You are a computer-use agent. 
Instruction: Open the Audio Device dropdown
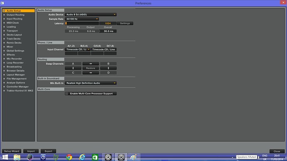(91, 15)
